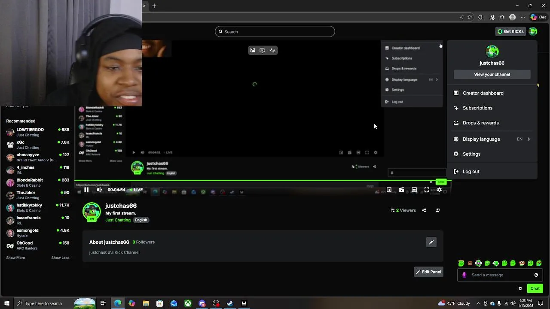
Task: Focus the Send a message chat input
Action: 501,275
